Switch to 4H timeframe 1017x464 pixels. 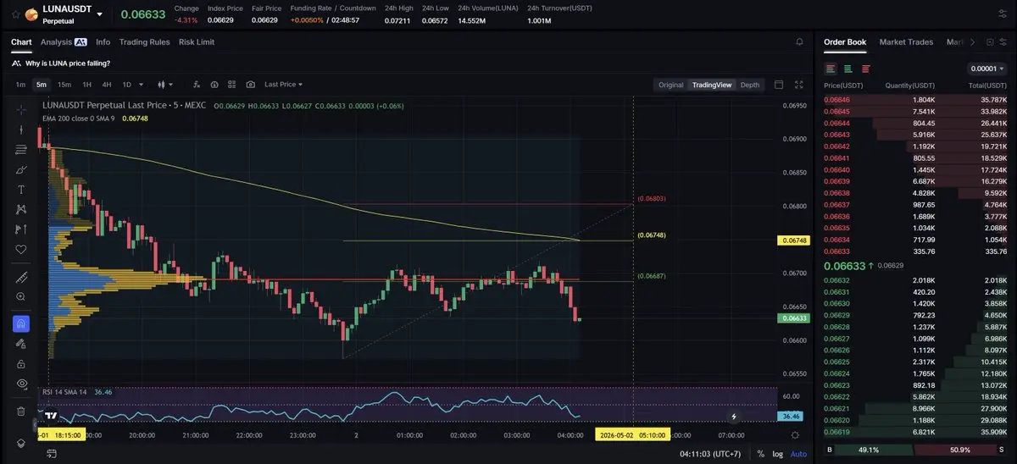click(x=107, y=85)
